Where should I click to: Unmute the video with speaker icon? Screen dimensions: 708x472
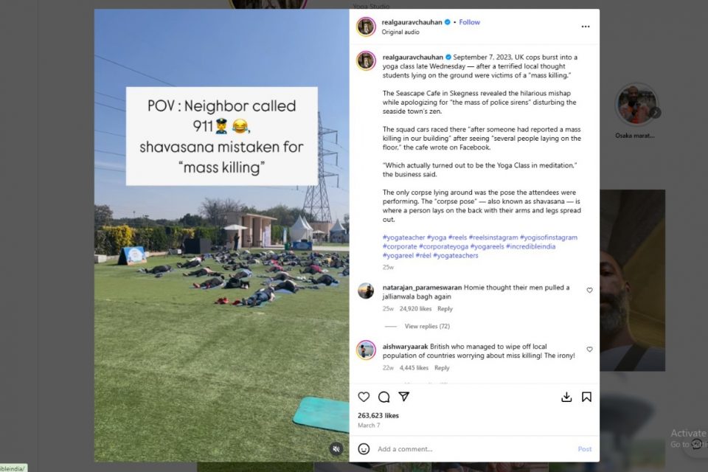[336, 449]
